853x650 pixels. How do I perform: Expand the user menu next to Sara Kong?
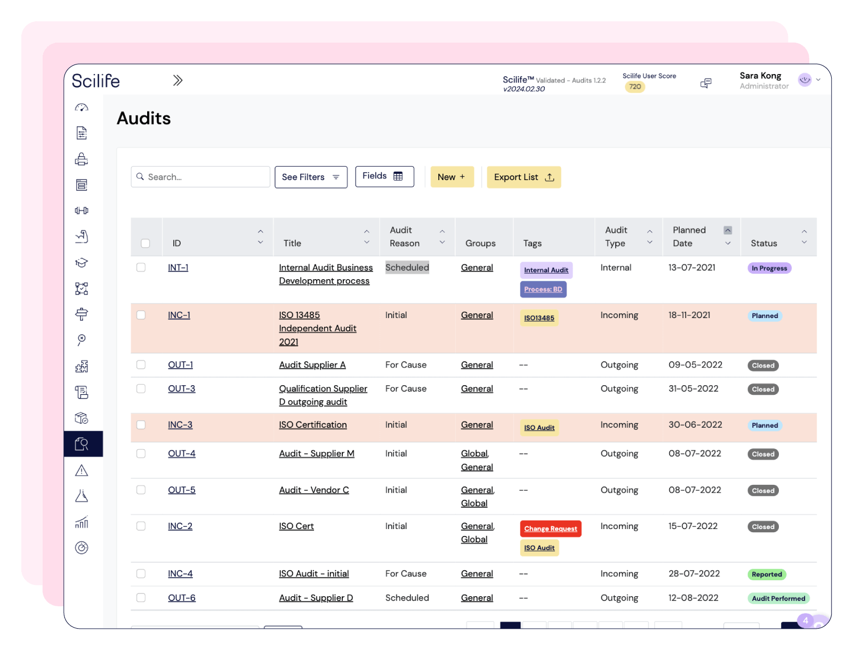[817, 80]
